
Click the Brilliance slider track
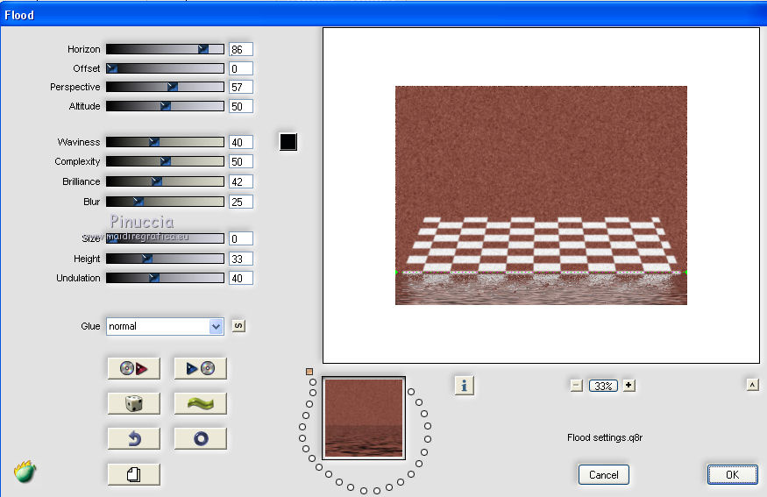[165, 181]
